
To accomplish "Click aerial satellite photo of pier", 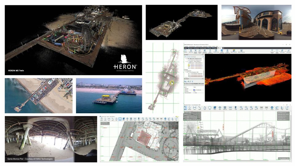I will coord(39,96).
